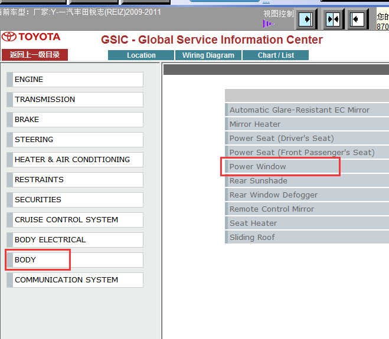Screen dimensions: 389x339
Task: Select SECURITIES category
Action: pos(75,200)
